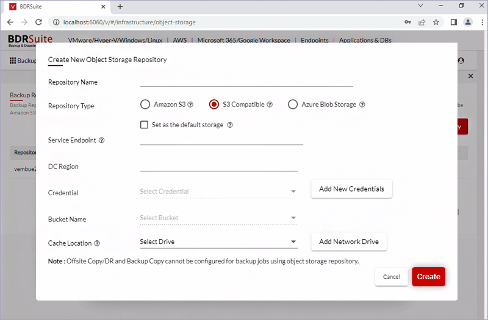
Task: Open the Chrome three-dot menu
Action: click(x=482, y=22)
